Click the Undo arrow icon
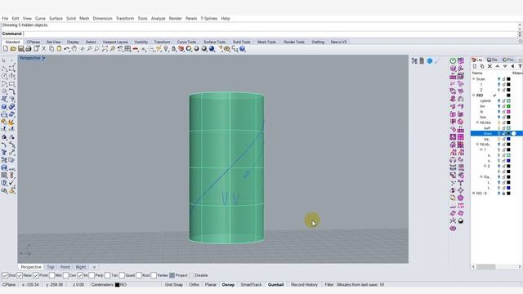Image resolution: width=523 pixels, height=294 pixels. click(x=67, y=49)
